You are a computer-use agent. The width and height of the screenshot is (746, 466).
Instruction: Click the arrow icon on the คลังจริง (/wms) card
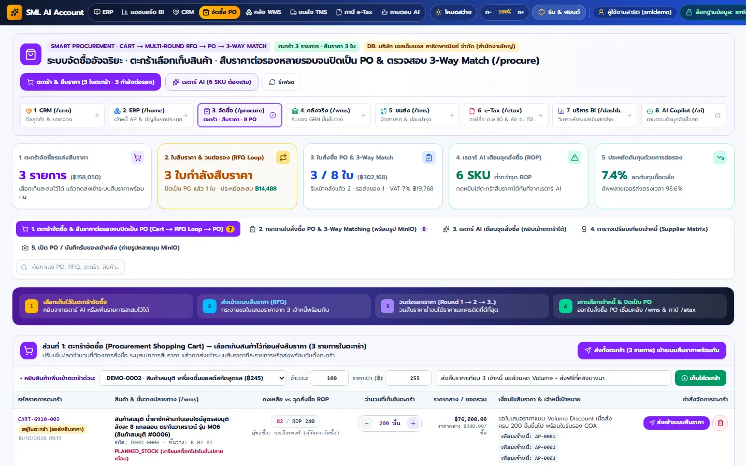pyautogui.click(x=363, y=115)
